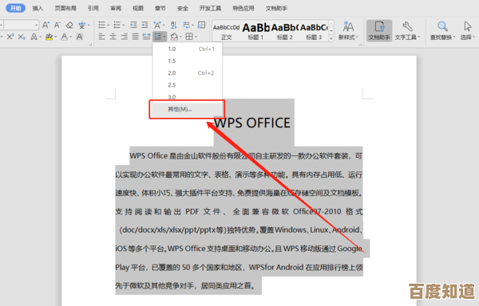Expand the highlight color dropdown arrow

[x=56, y=37]
